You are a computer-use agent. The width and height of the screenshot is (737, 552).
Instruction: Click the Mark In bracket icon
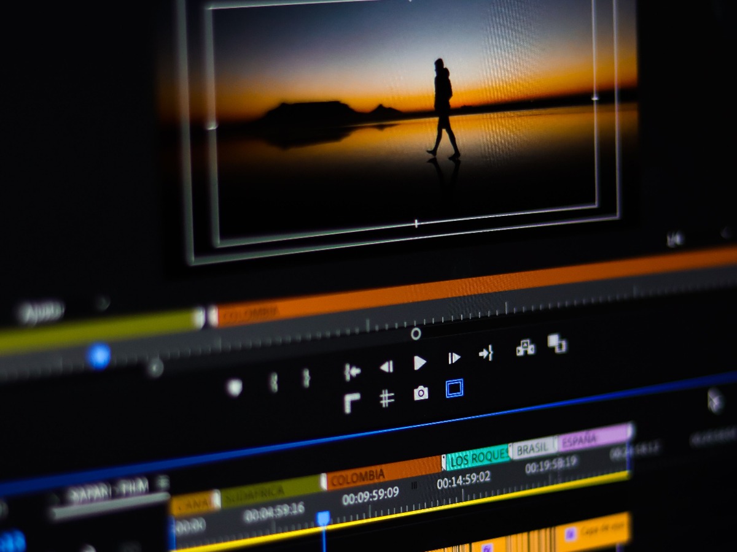[x=273, y=382]
